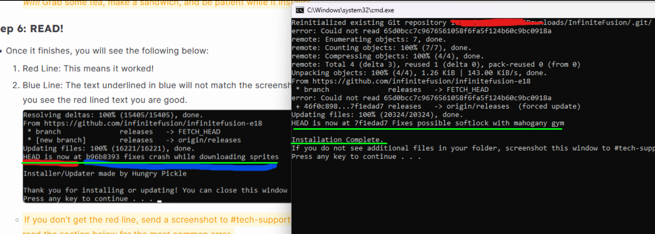Click the cmd.exe icon in the title bar

click(x=300, y=10)
